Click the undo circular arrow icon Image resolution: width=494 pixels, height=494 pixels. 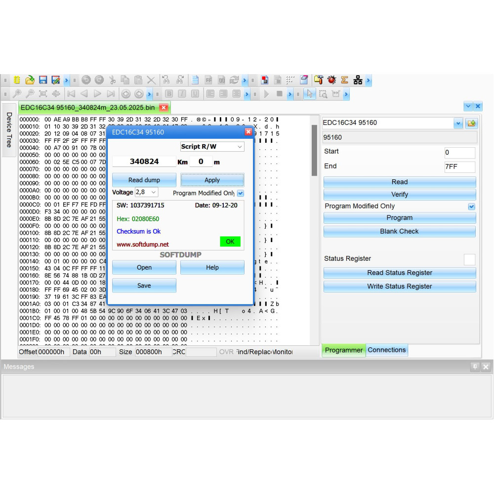[86, 80]
